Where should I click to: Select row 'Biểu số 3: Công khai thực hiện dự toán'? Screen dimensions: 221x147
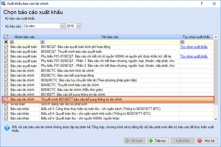point(108,109)
